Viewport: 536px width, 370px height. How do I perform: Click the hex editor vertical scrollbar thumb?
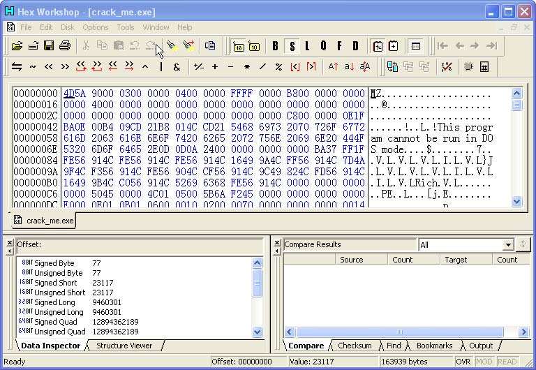tap(516, 105)
